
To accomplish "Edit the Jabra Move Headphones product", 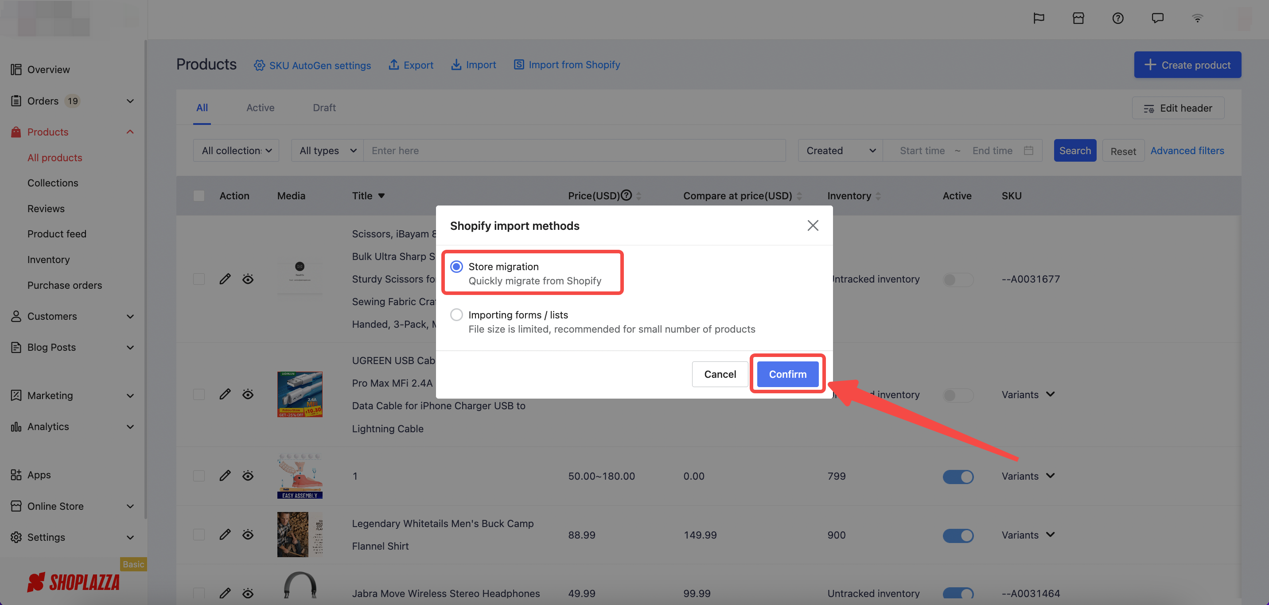I will [x=225, y=593].
